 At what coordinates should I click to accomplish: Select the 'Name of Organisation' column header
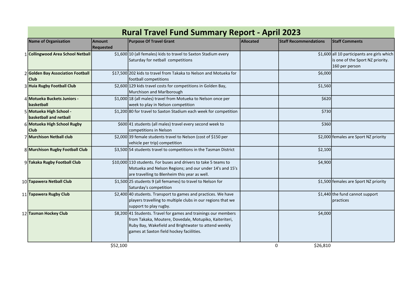(x=60, y=44)
